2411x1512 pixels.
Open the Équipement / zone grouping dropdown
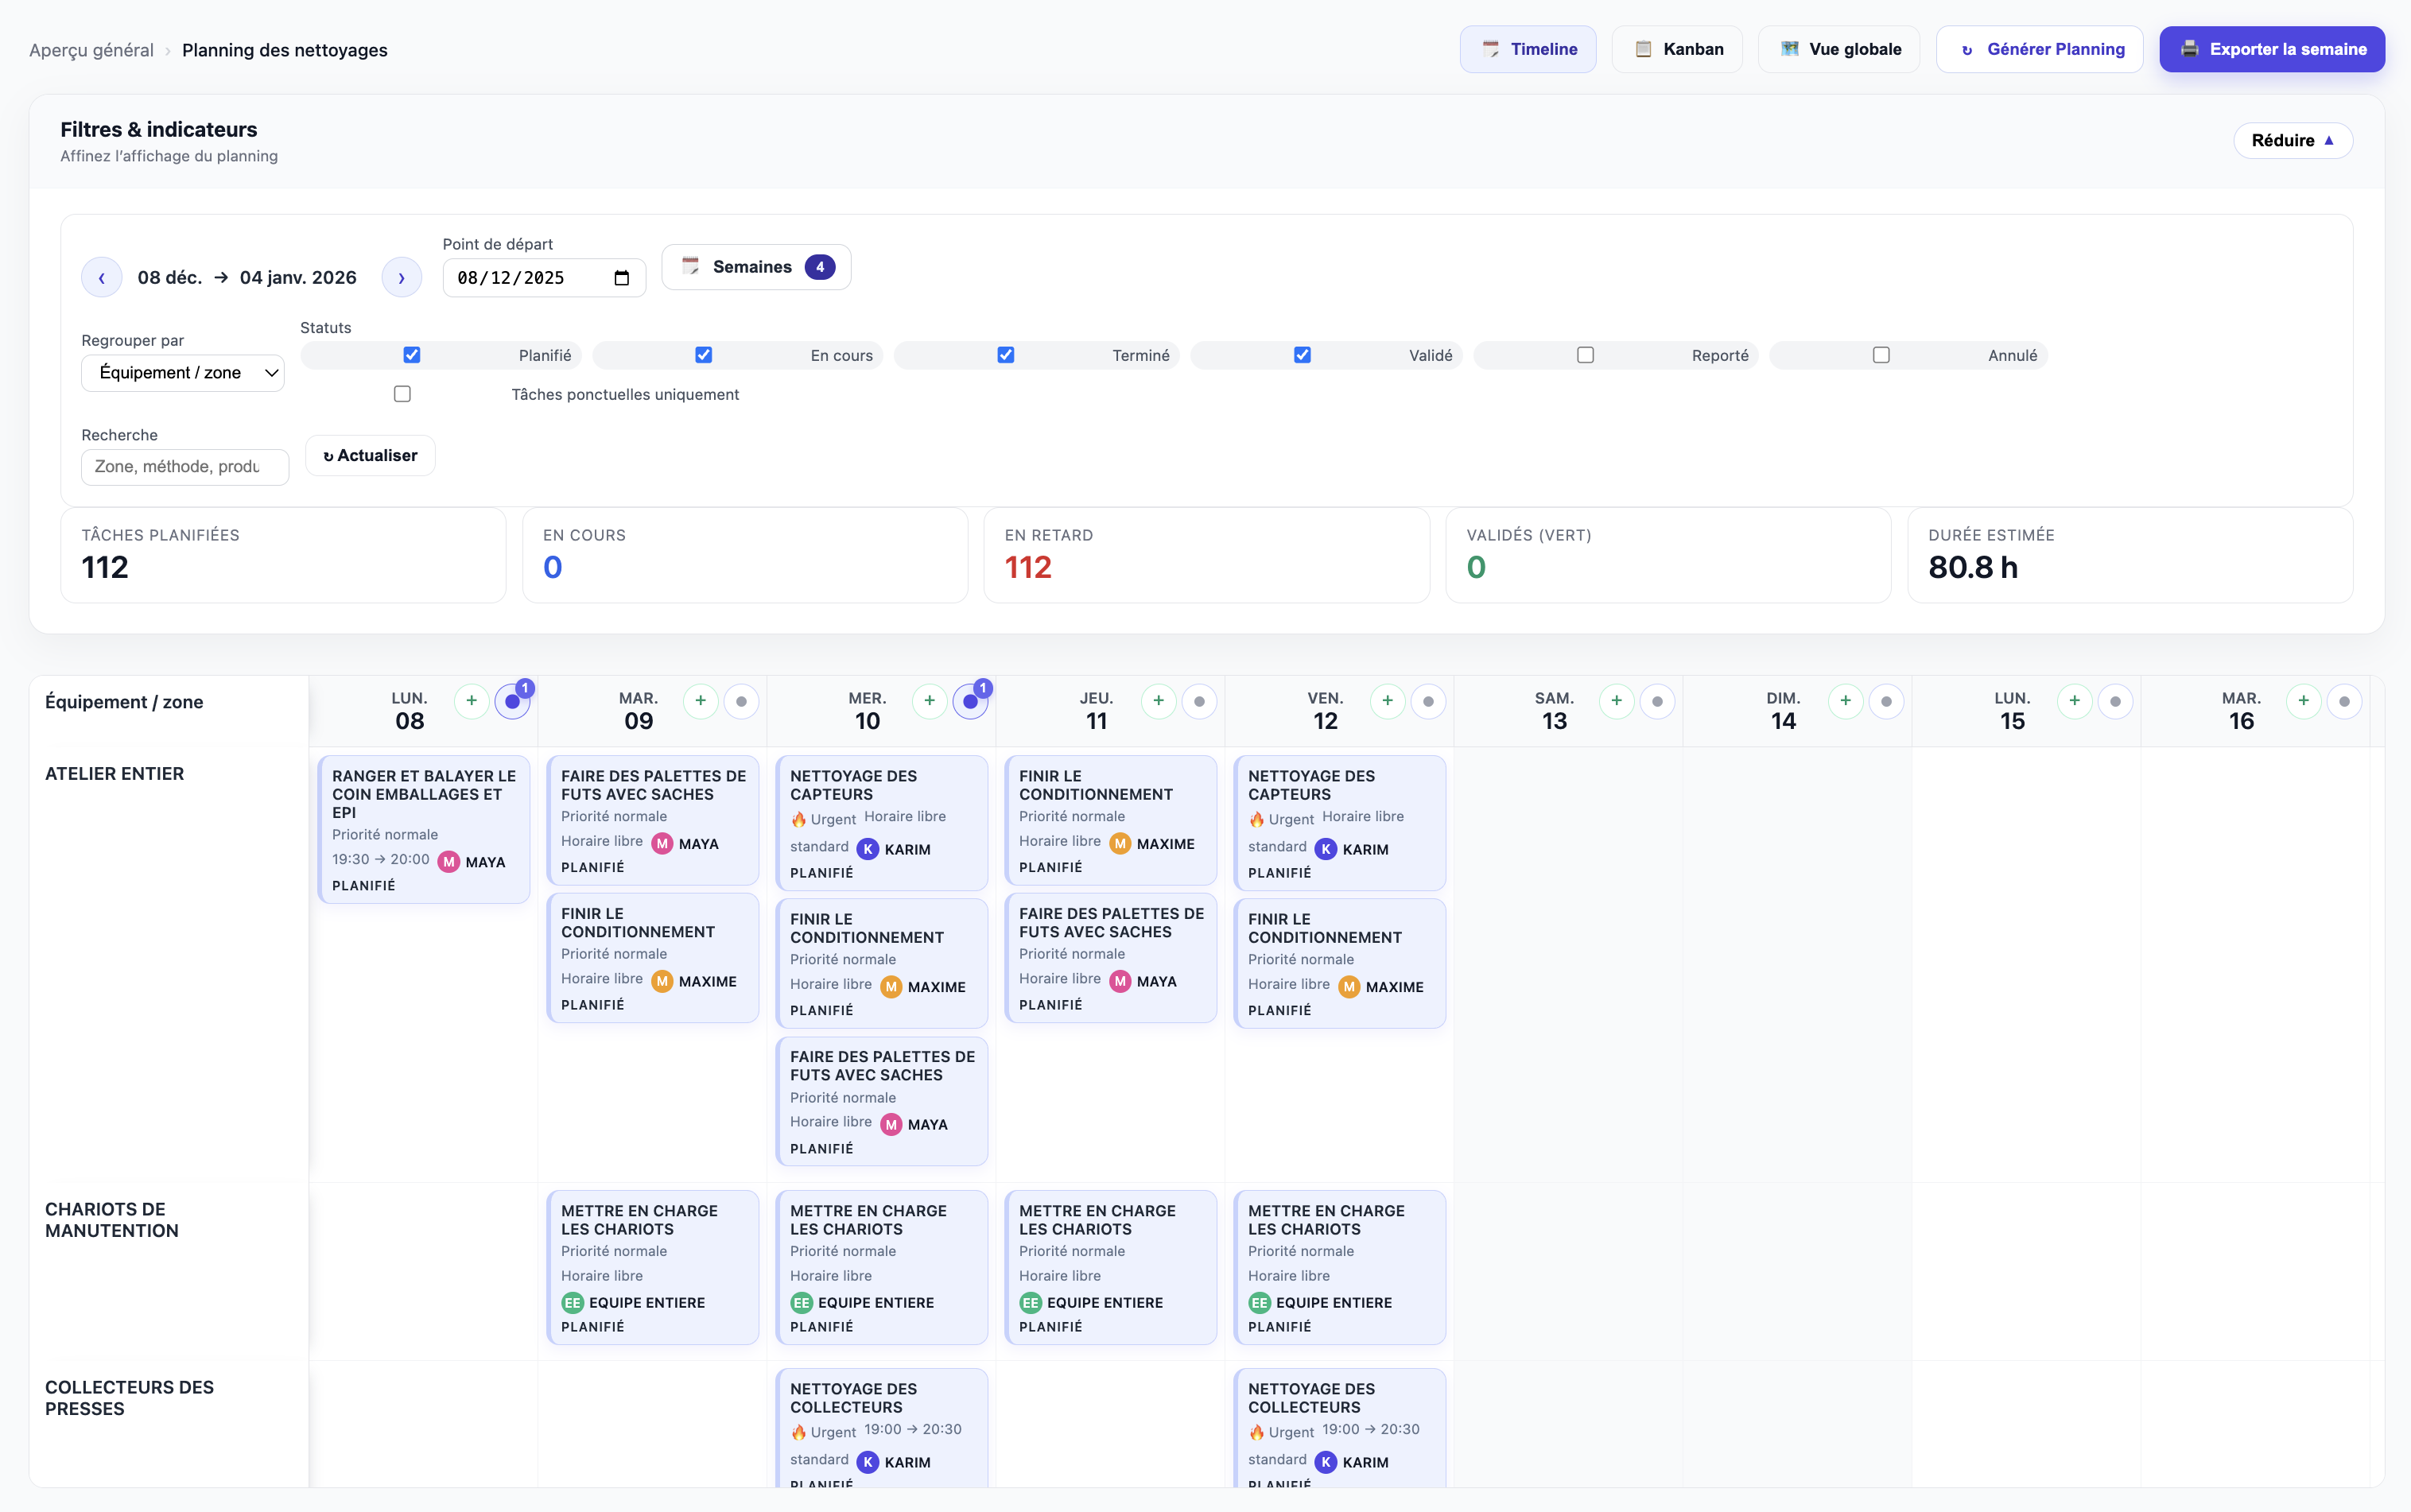(182, 372)
